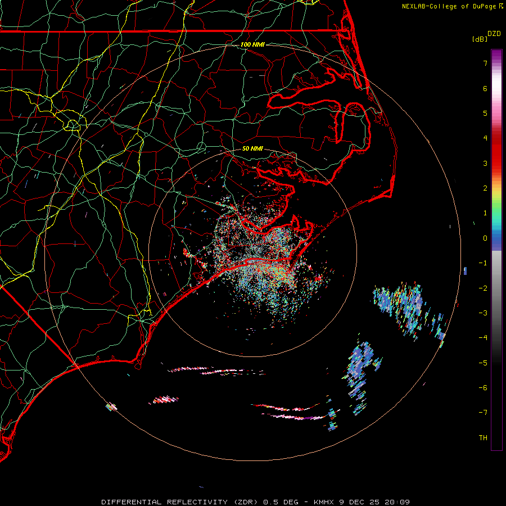Click the -6 value on the color scale
Image resolution: width=506 pixels, height=506 pixels.
point(483,388)
